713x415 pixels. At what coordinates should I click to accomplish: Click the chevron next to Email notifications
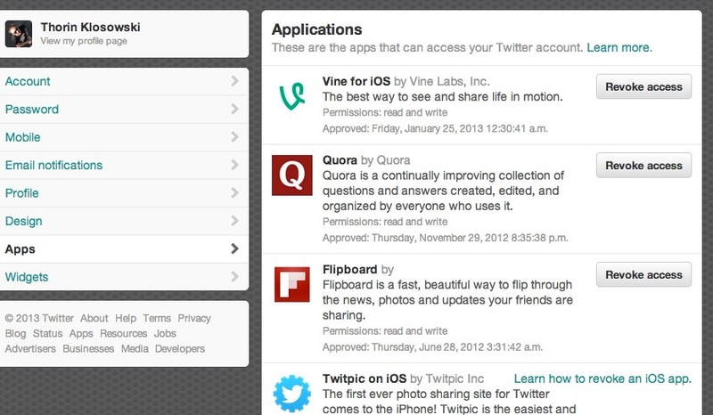[x=234, y=165]
